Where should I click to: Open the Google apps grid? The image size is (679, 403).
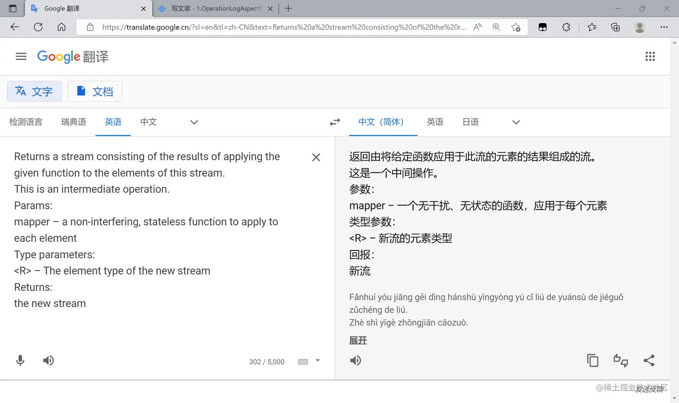click(x=650, y=57)
